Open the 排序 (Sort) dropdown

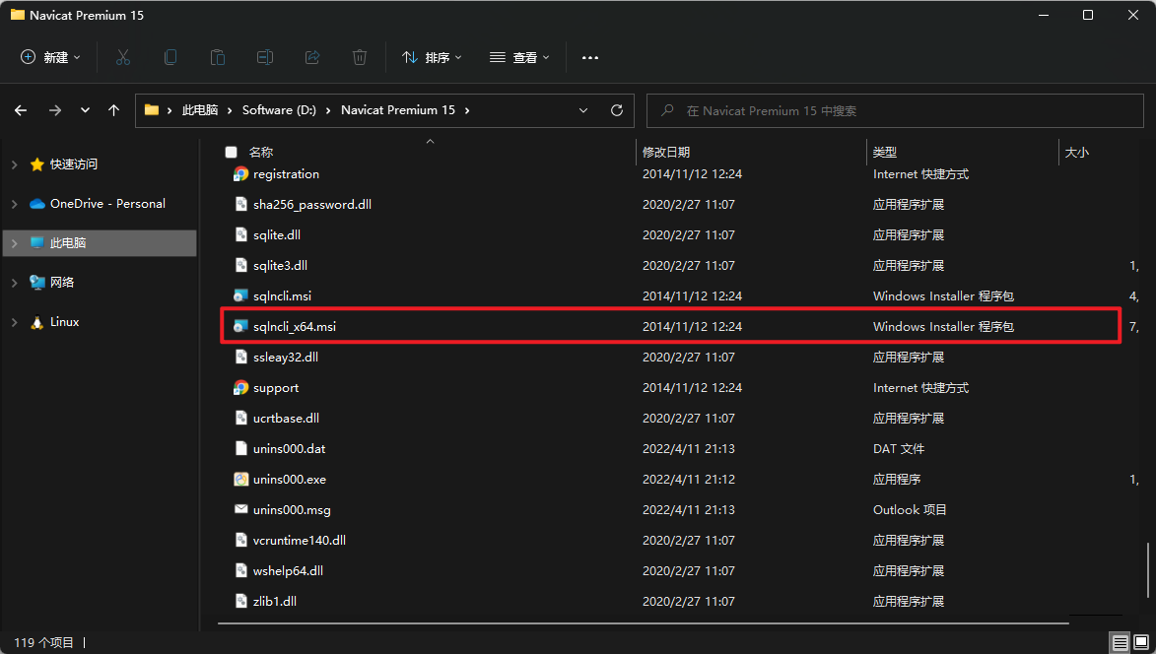[x=432, y=57]
